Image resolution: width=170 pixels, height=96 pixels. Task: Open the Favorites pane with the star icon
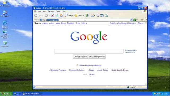[x=79, y=15]
